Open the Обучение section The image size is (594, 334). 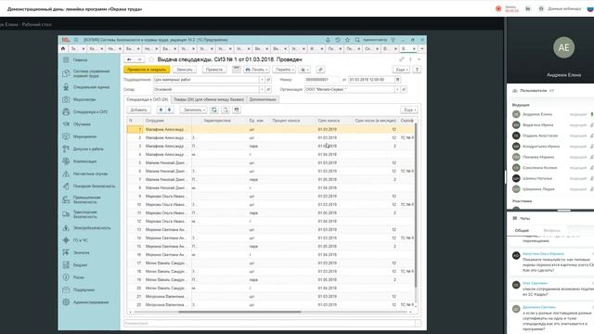click(82, 124)
